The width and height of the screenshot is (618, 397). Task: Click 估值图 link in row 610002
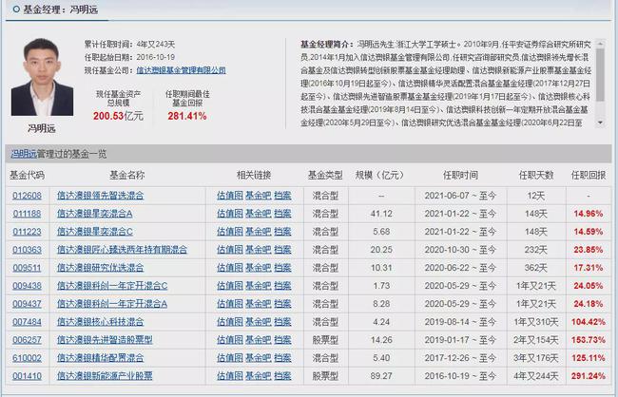[230, 358]
